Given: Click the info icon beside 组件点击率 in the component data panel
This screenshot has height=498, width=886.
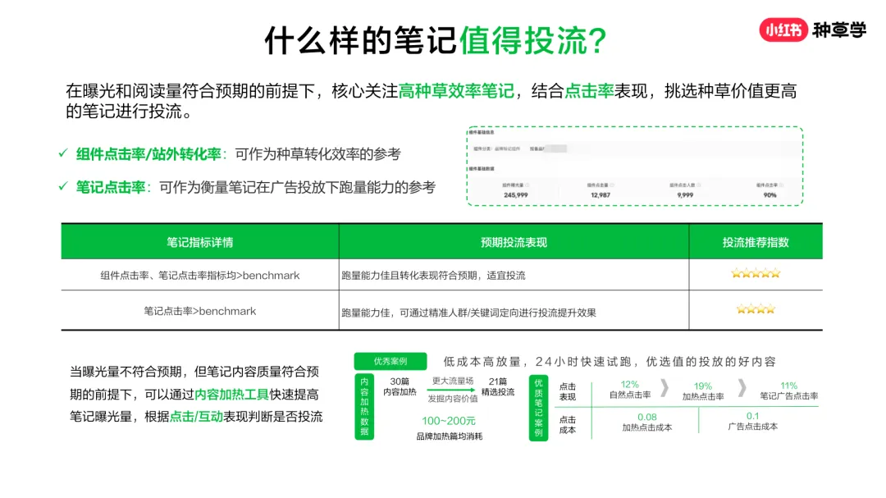Looking at the screenshot, I should coord(782,185).
